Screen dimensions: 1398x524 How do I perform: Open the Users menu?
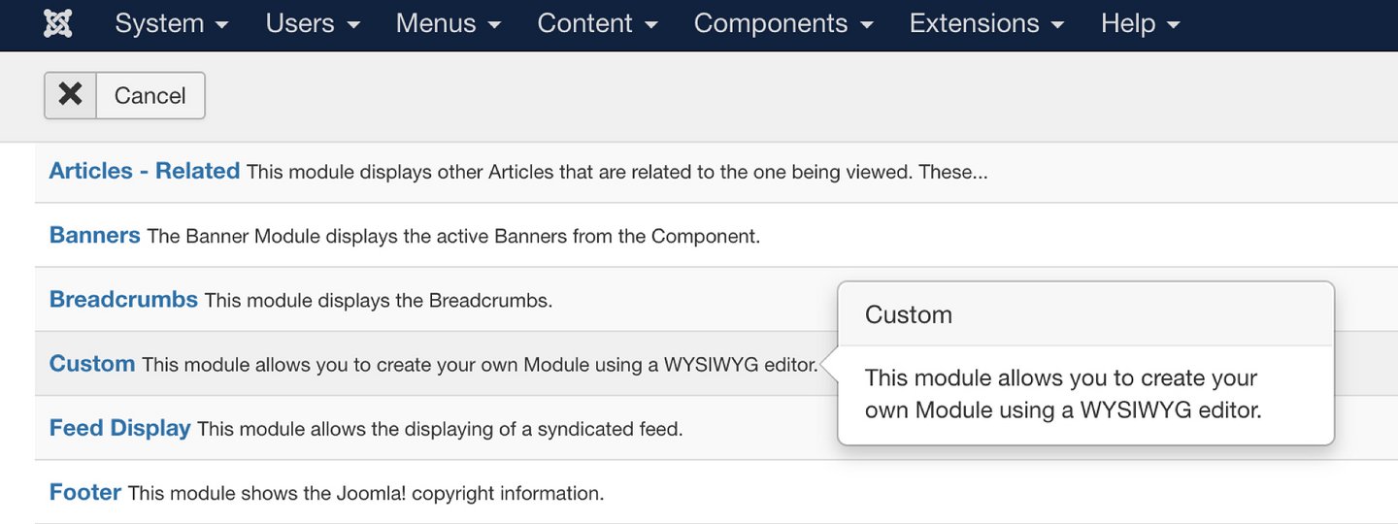313,23
